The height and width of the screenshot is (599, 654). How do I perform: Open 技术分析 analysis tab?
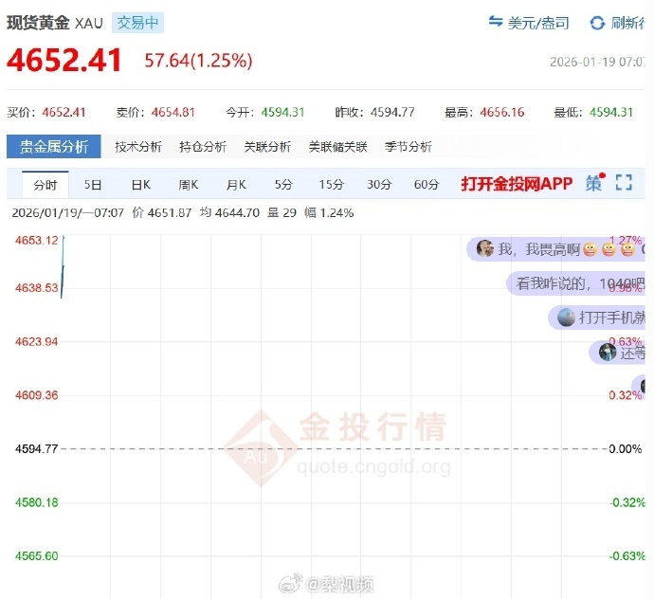coord(138,147)
